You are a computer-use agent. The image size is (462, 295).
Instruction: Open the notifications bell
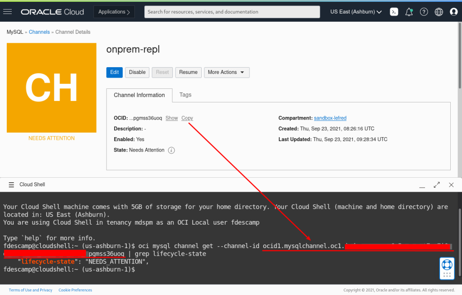tap(409, 12)
